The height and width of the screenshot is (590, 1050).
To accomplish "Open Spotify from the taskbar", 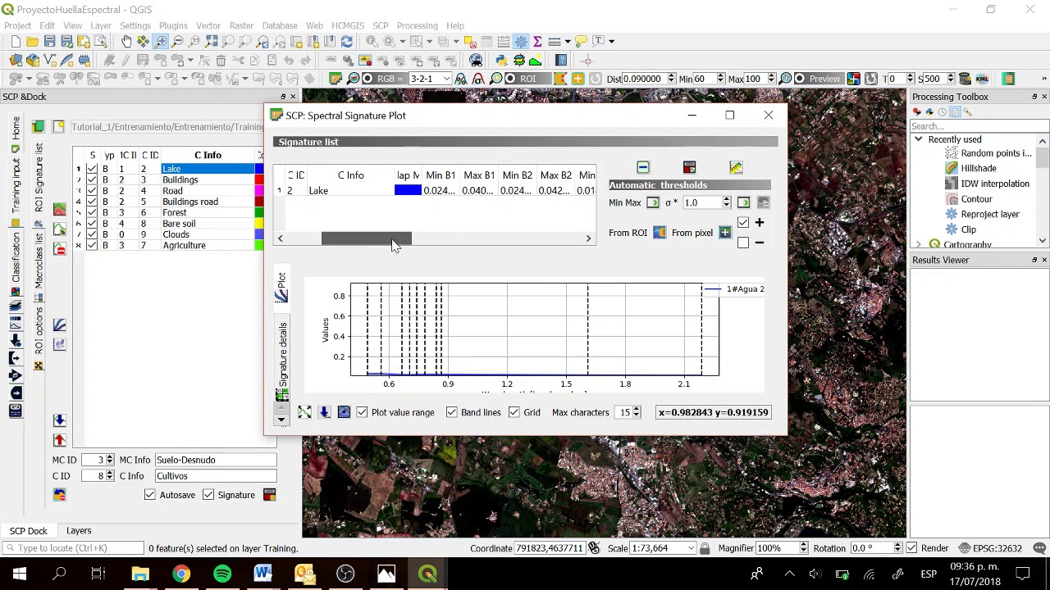I will (x=222, y=574).
